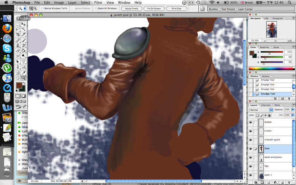Image resolution: width=296 pixels, height=185 pixels.
Task: Open status bar document info arrow
Action: coord(82,181)
